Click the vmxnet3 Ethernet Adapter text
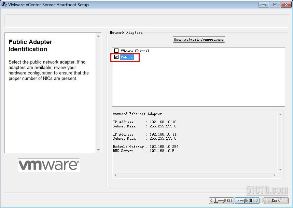The image size is (293, 208). pos(137,114)
